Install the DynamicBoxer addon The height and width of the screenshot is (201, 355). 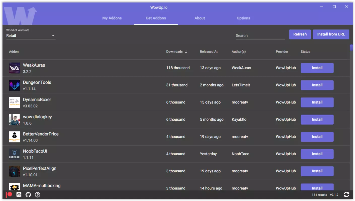point(317,102)
